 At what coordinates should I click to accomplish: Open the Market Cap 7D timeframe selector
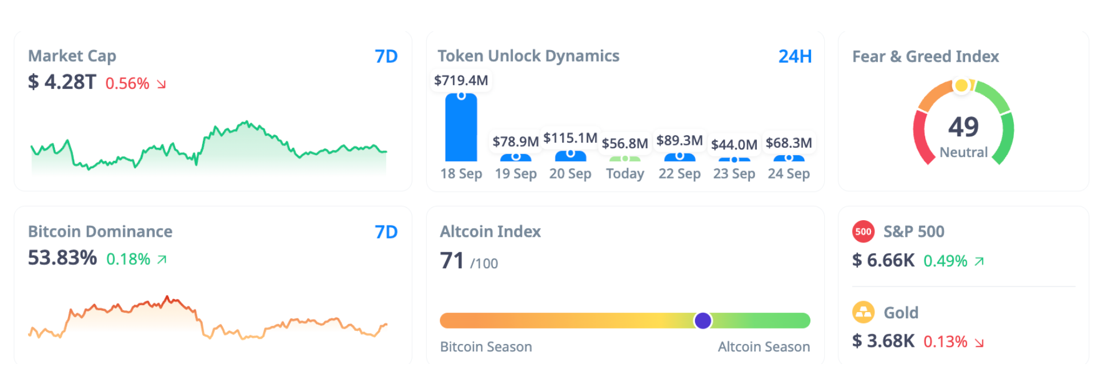pos(386,56)
